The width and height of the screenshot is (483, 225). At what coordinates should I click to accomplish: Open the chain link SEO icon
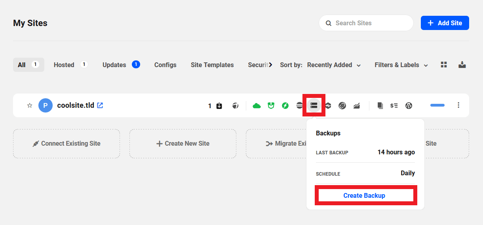(342, 105)
